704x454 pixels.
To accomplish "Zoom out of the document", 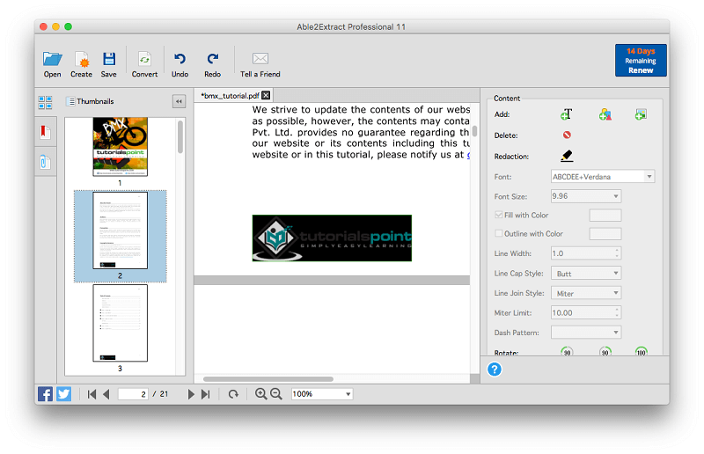I will [276, 394].
